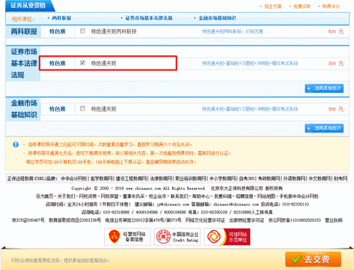Screen dimensions: 354x270
Task: Open the 法律教育网 brand link
Action: (161, 179)
